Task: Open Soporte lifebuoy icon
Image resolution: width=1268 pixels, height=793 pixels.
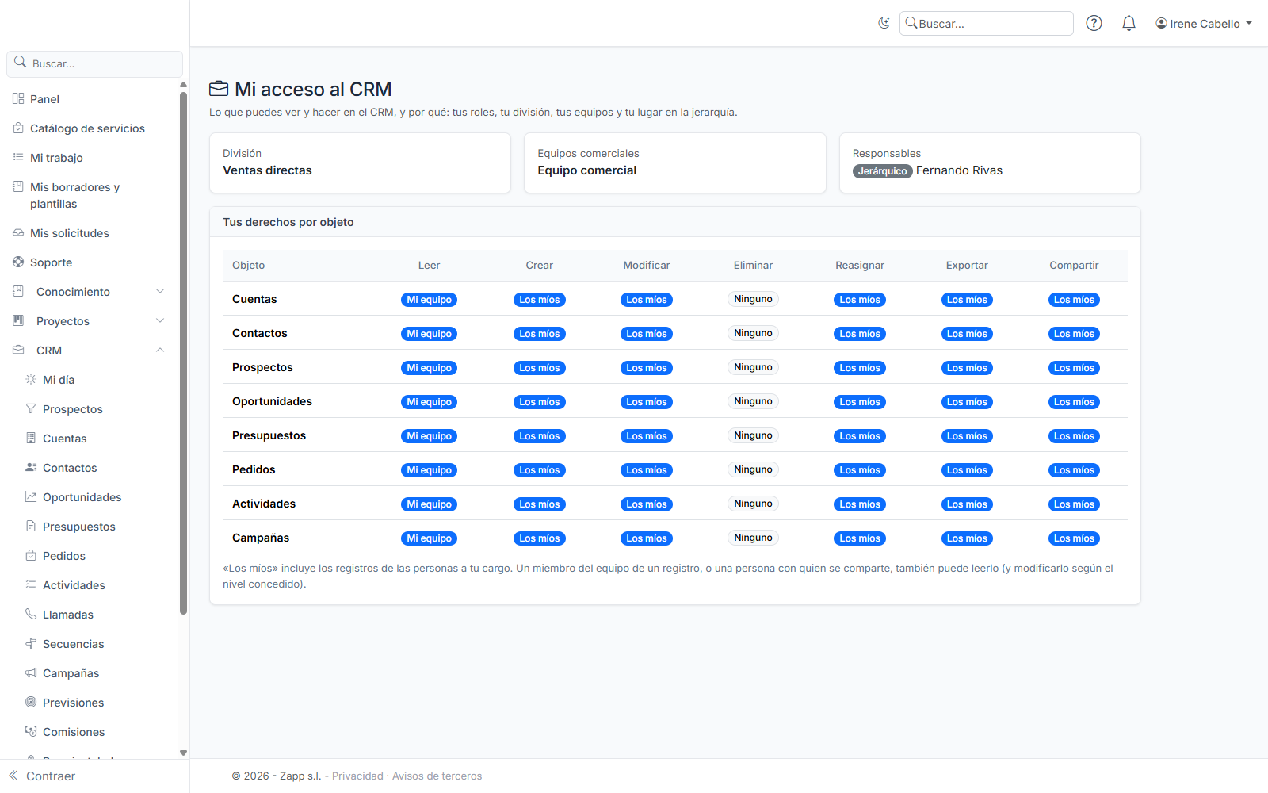Action: (x=18, y=262)
